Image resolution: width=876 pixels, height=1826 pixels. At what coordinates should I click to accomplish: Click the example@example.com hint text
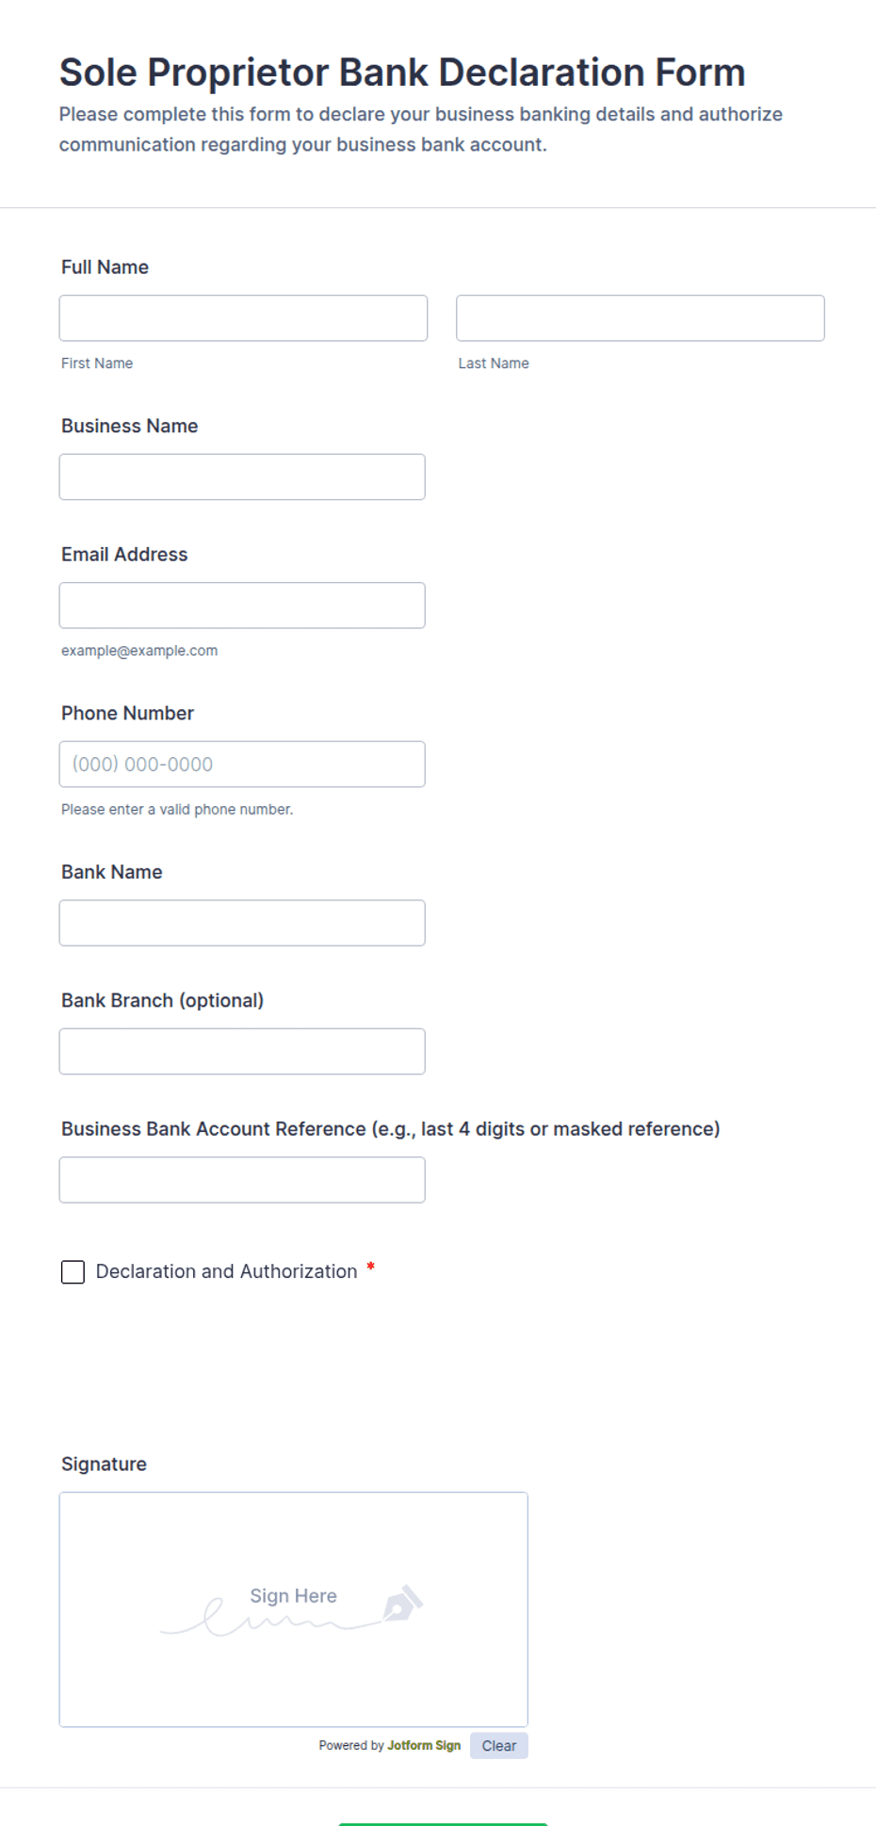pos(139,651)
